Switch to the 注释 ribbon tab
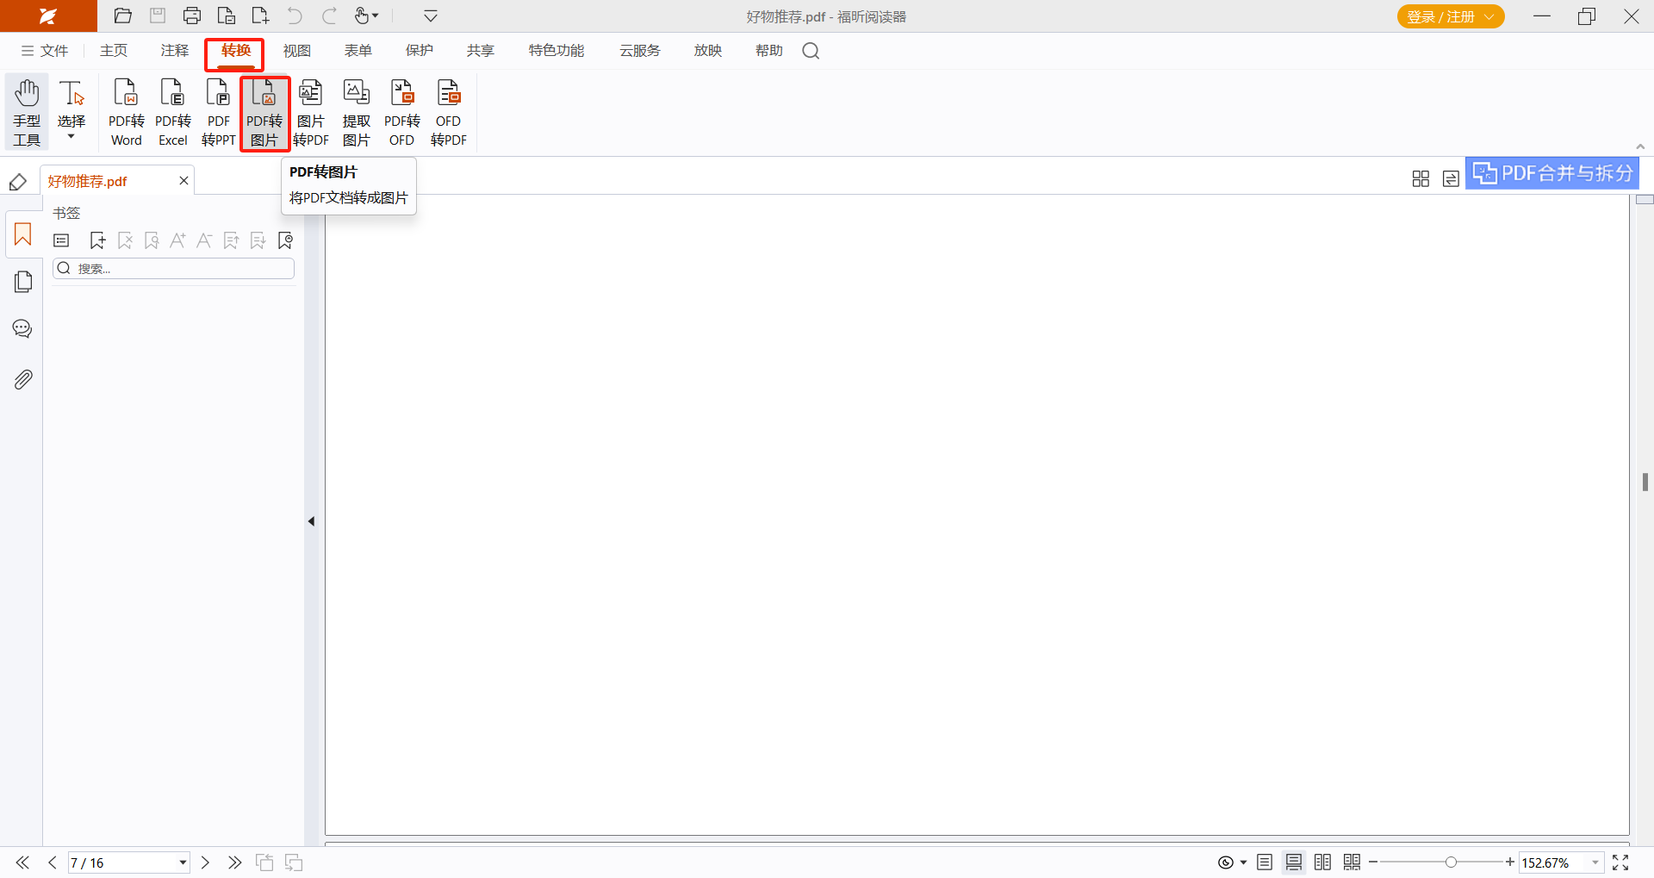Viewport: 1654px width, 878px height. point(174,51)
